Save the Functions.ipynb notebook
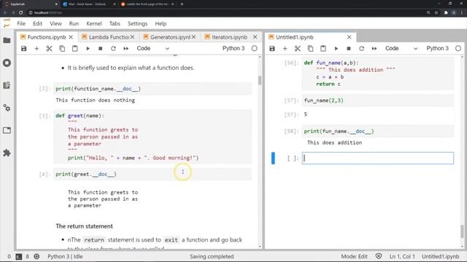Image resolution: width=467 pixels, height=262 pixels. pos(24,49)
